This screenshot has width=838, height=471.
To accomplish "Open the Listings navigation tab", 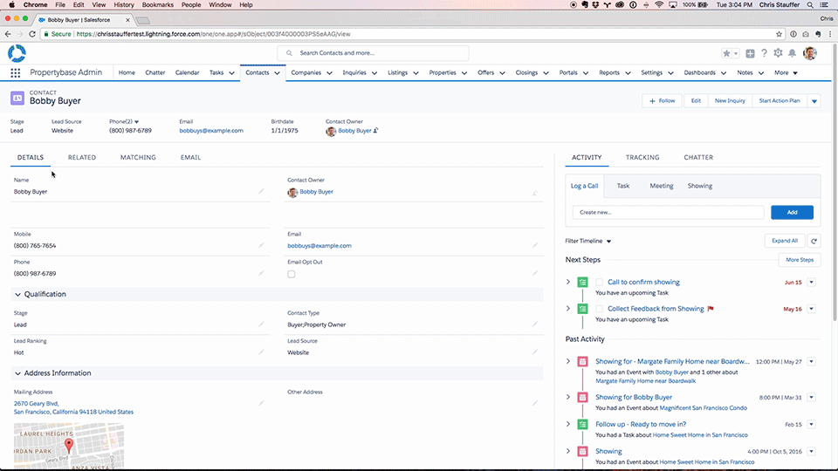I will click(x=398, y=72).
